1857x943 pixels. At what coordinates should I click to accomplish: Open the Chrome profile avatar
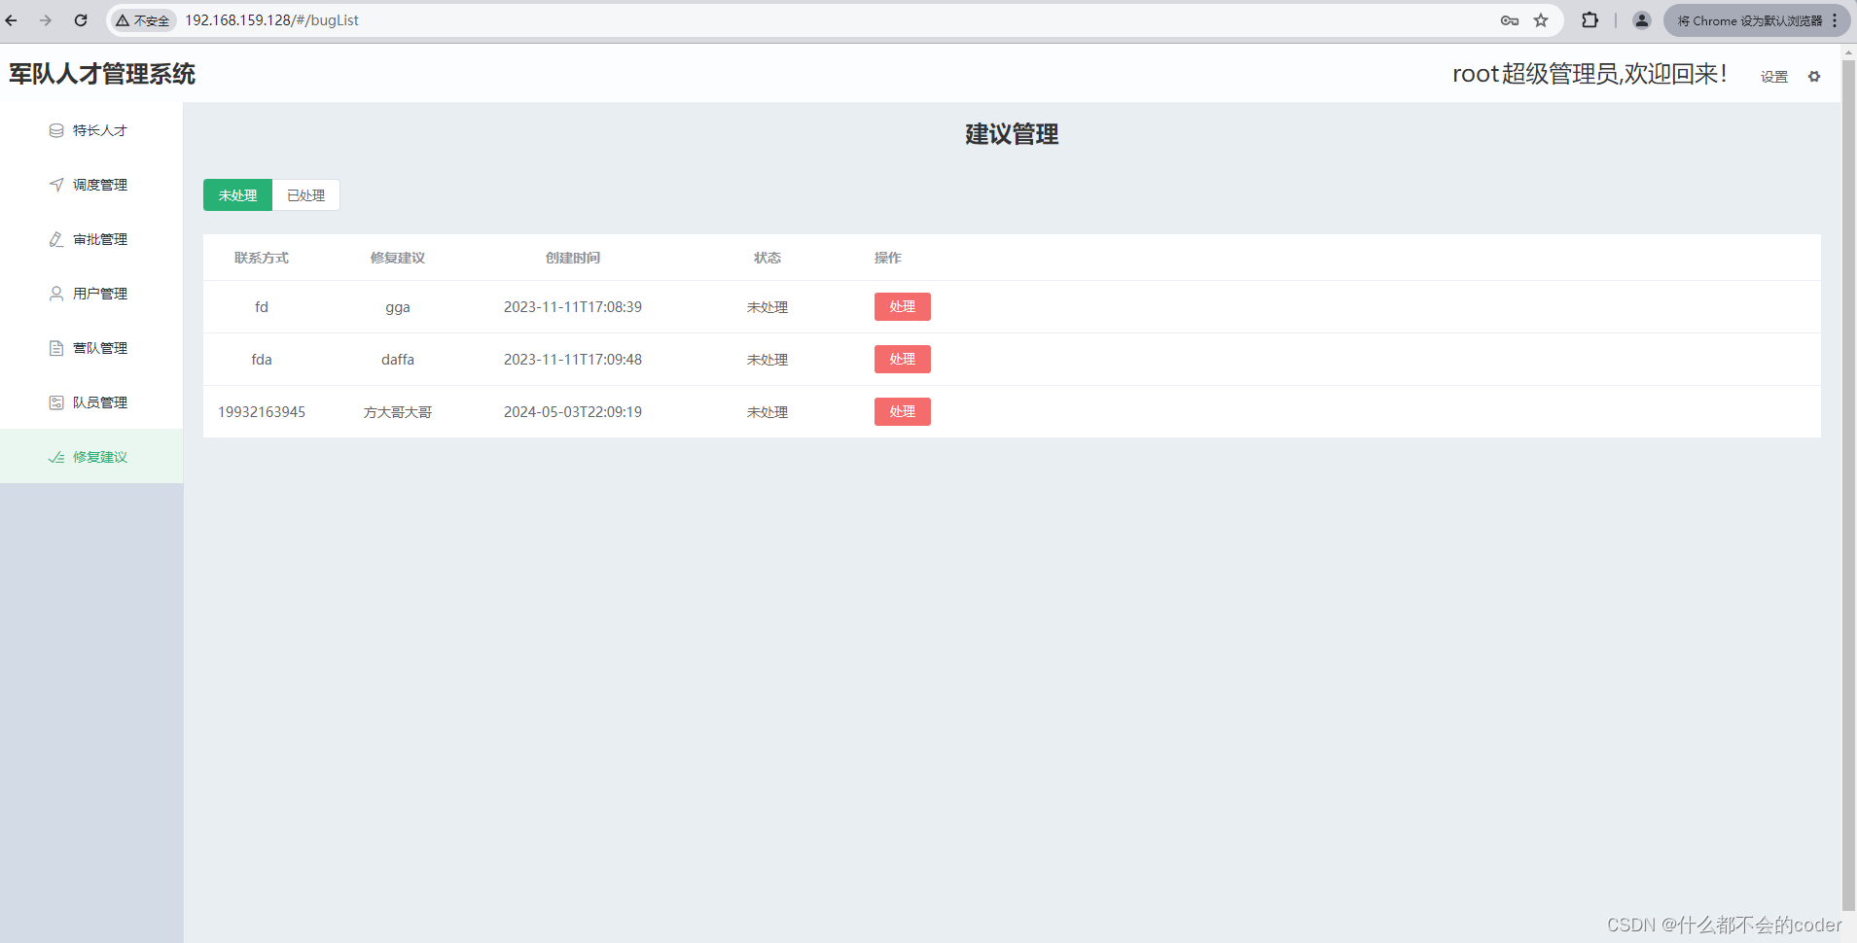[x=1641, y=20]
